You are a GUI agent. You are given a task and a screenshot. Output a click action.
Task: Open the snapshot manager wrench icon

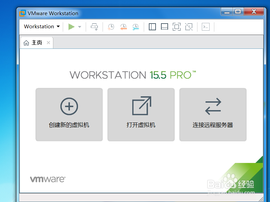point(136,27)
